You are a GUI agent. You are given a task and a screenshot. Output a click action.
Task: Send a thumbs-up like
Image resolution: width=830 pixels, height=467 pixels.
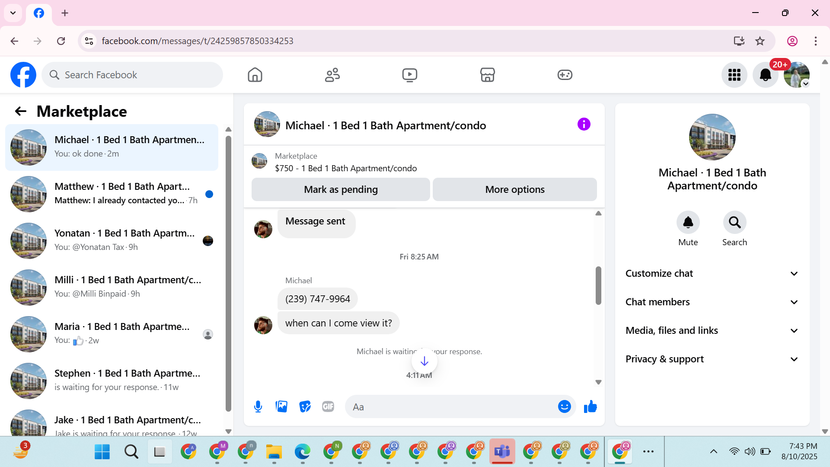590,406
